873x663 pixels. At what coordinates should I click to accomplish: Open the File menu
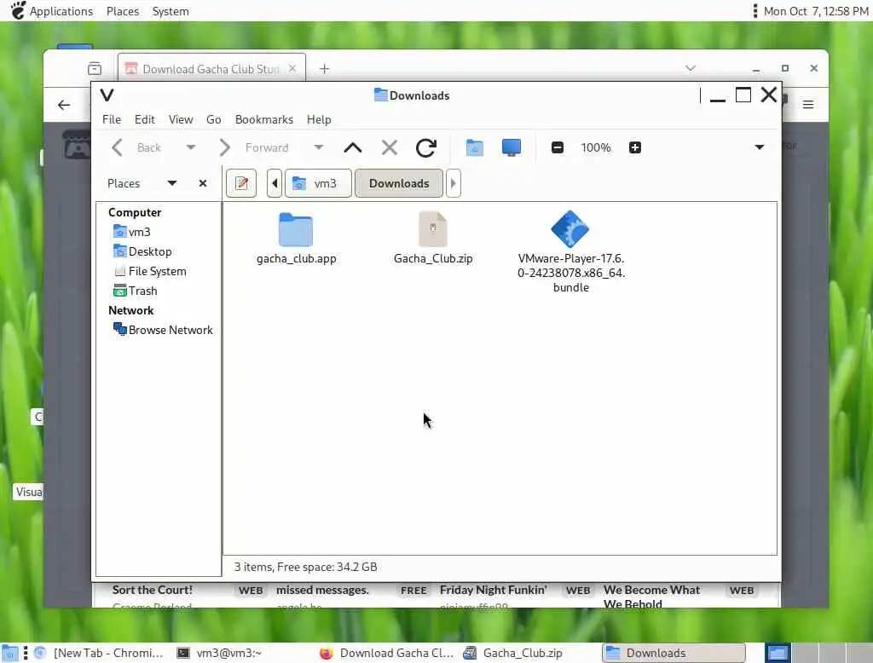[112, 119]
